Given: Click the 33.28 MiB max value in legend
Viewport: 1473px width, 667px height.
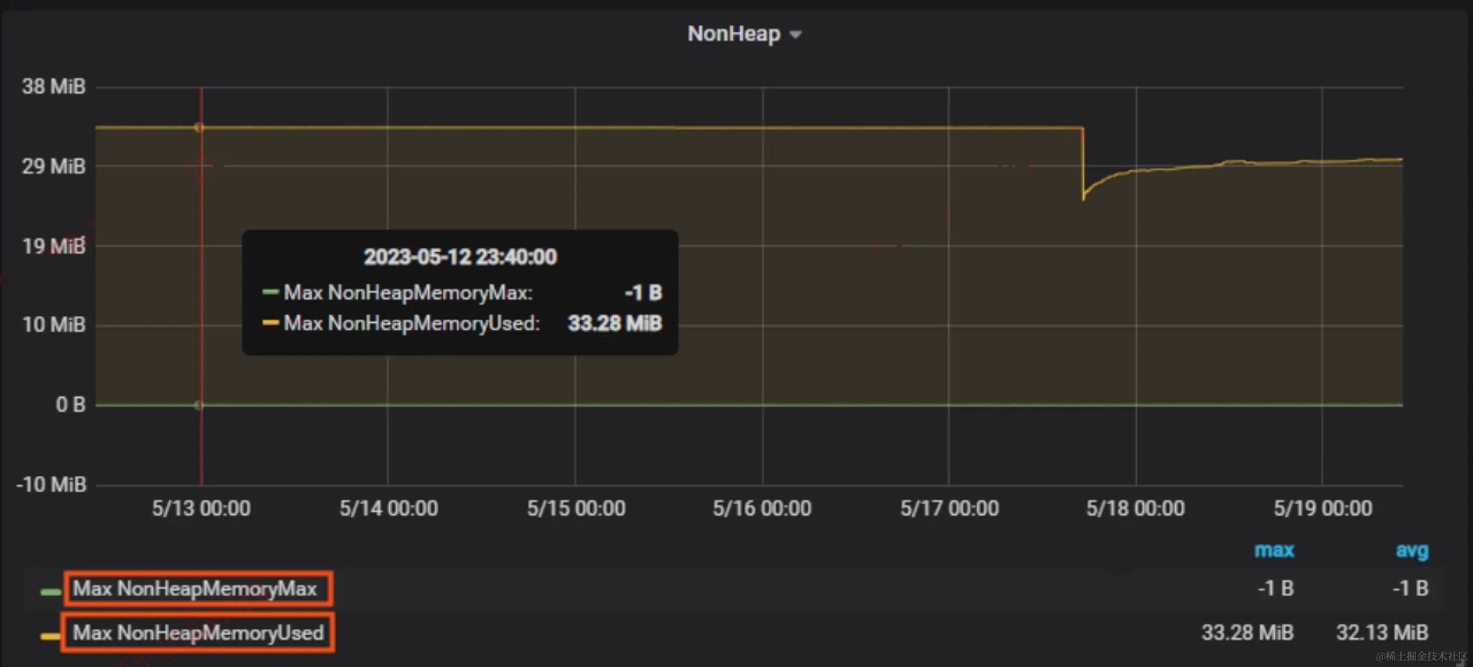Looking at the screenshot, I should pos(1247,632).
